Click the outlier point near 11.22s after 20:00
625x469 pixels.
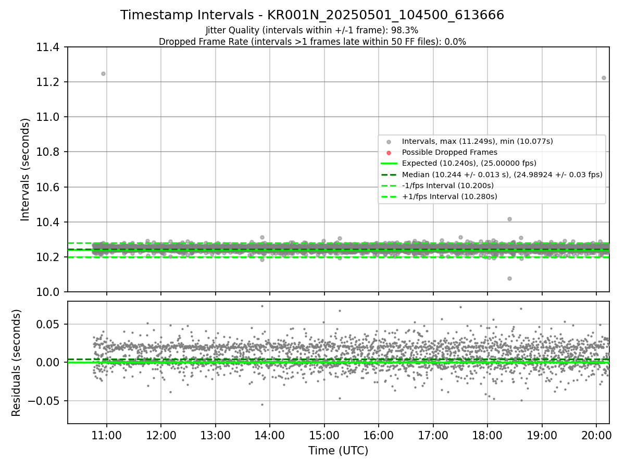(x=604, y=78)
